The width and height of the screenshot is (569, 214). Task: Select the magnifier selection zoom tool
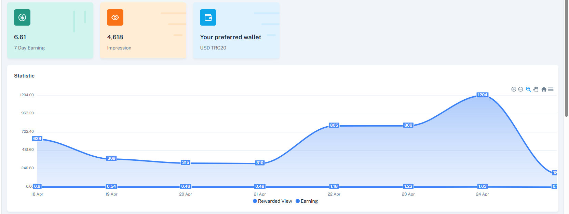[528, 89]
